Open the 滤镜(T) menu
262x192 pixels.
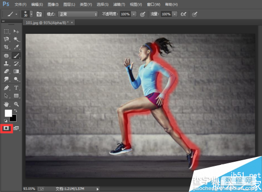[119, 5]
